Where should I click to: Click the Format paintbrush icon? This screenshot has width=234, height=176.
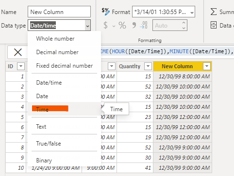106,12
